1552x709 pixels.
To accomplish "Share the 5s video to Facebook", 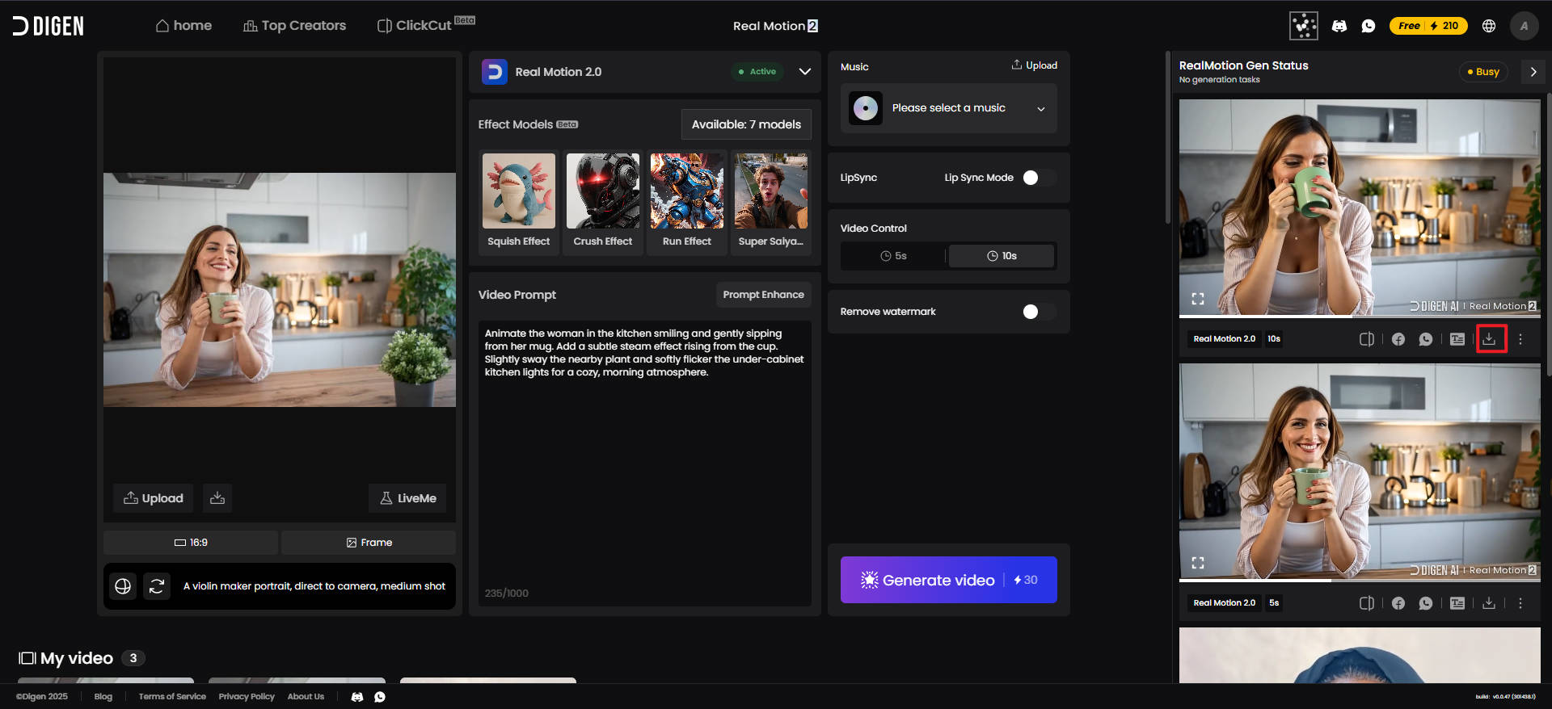I will [1398, 603].
